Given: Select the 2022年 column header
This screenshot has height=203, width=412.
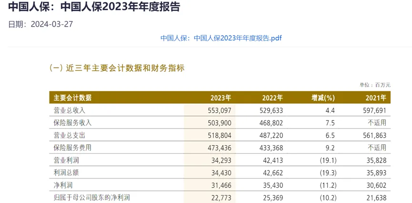Looking at the screenshot, I should [x=272, y=98].
